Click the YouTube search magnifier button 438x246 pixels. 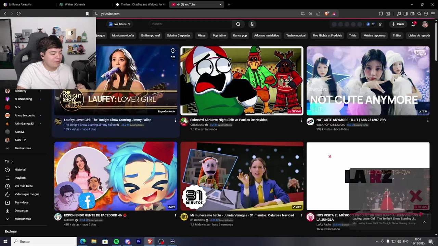(238, 24)
